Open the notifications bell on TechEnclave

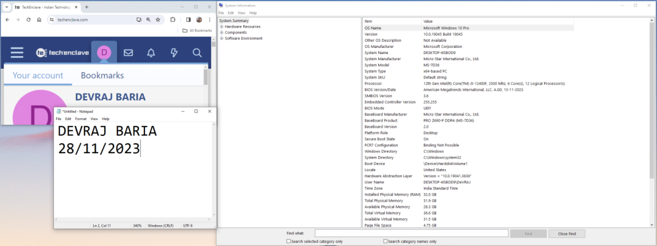coord(151,53)
